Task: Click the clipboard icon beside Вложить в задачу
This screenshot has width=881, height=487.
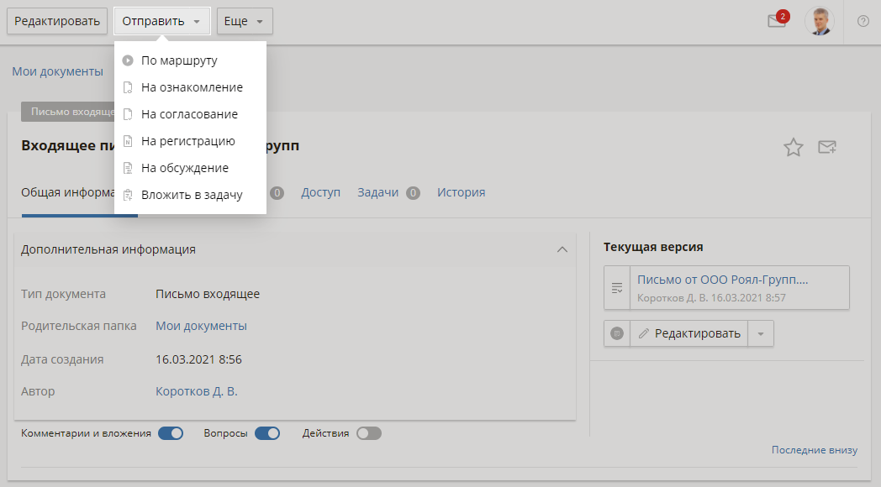Action: (128, 195)
